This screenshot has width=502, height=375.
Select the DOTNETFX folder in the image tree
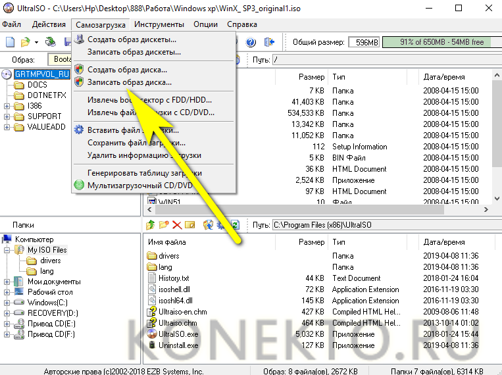click(x=47, y=95)
